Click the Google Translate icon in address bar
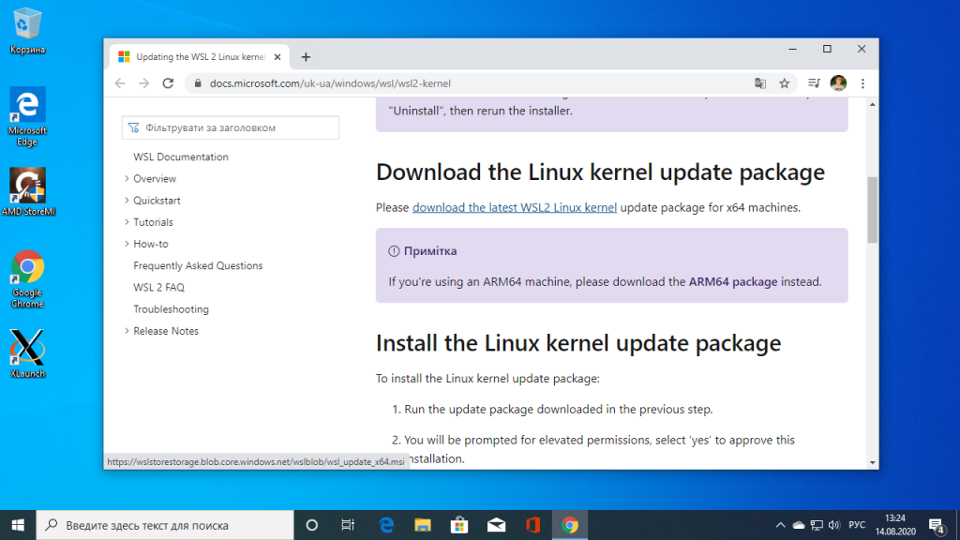This screenshot has width=960, height=540. [759, 83]
